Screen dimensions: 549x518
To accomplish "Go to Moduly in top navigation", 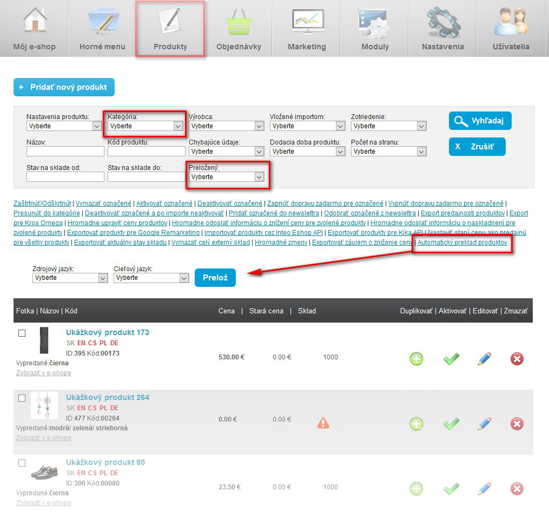I will pyautogui.click(x=375, y=28).
